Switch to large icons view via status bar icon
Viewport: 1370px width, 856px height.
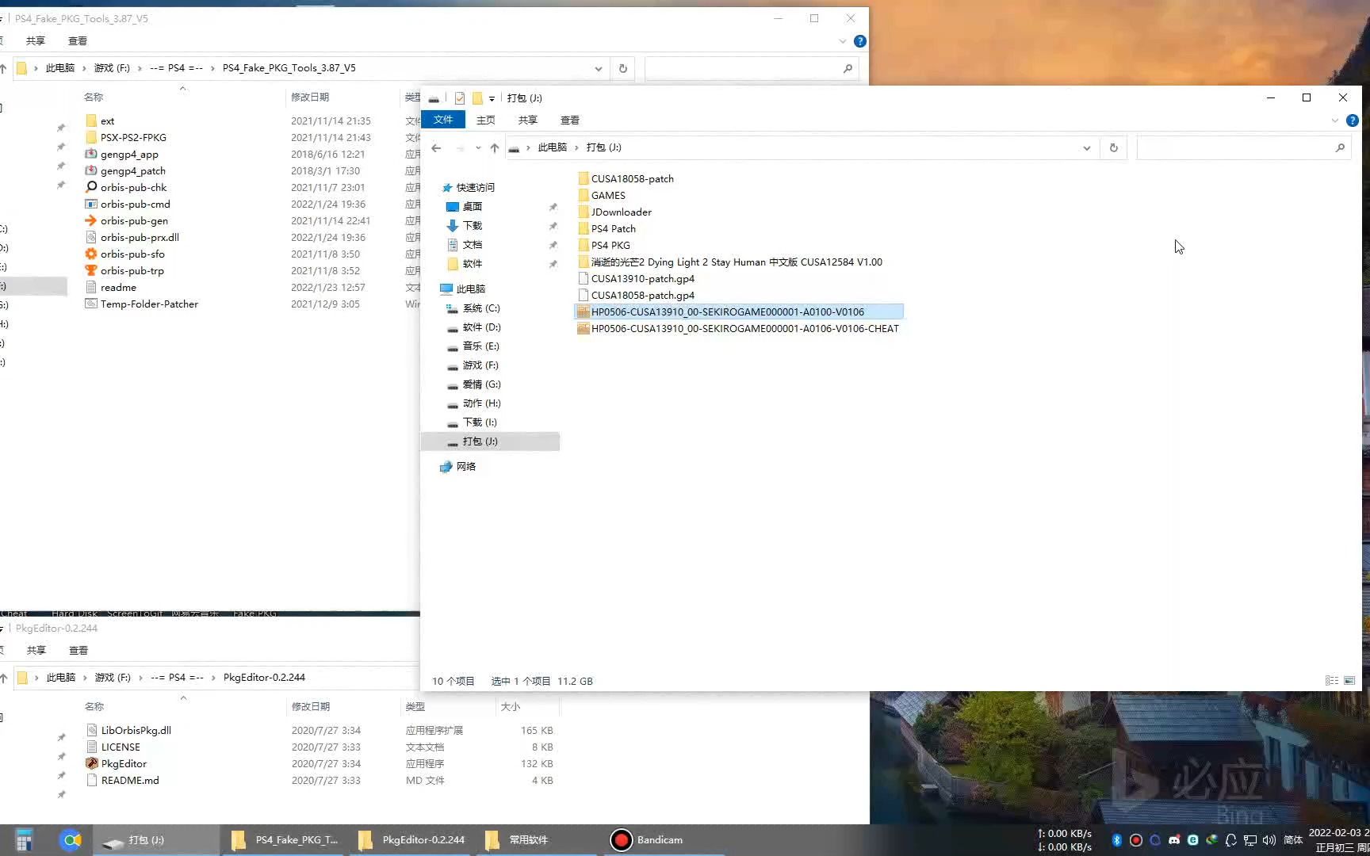click(1349, 681)
